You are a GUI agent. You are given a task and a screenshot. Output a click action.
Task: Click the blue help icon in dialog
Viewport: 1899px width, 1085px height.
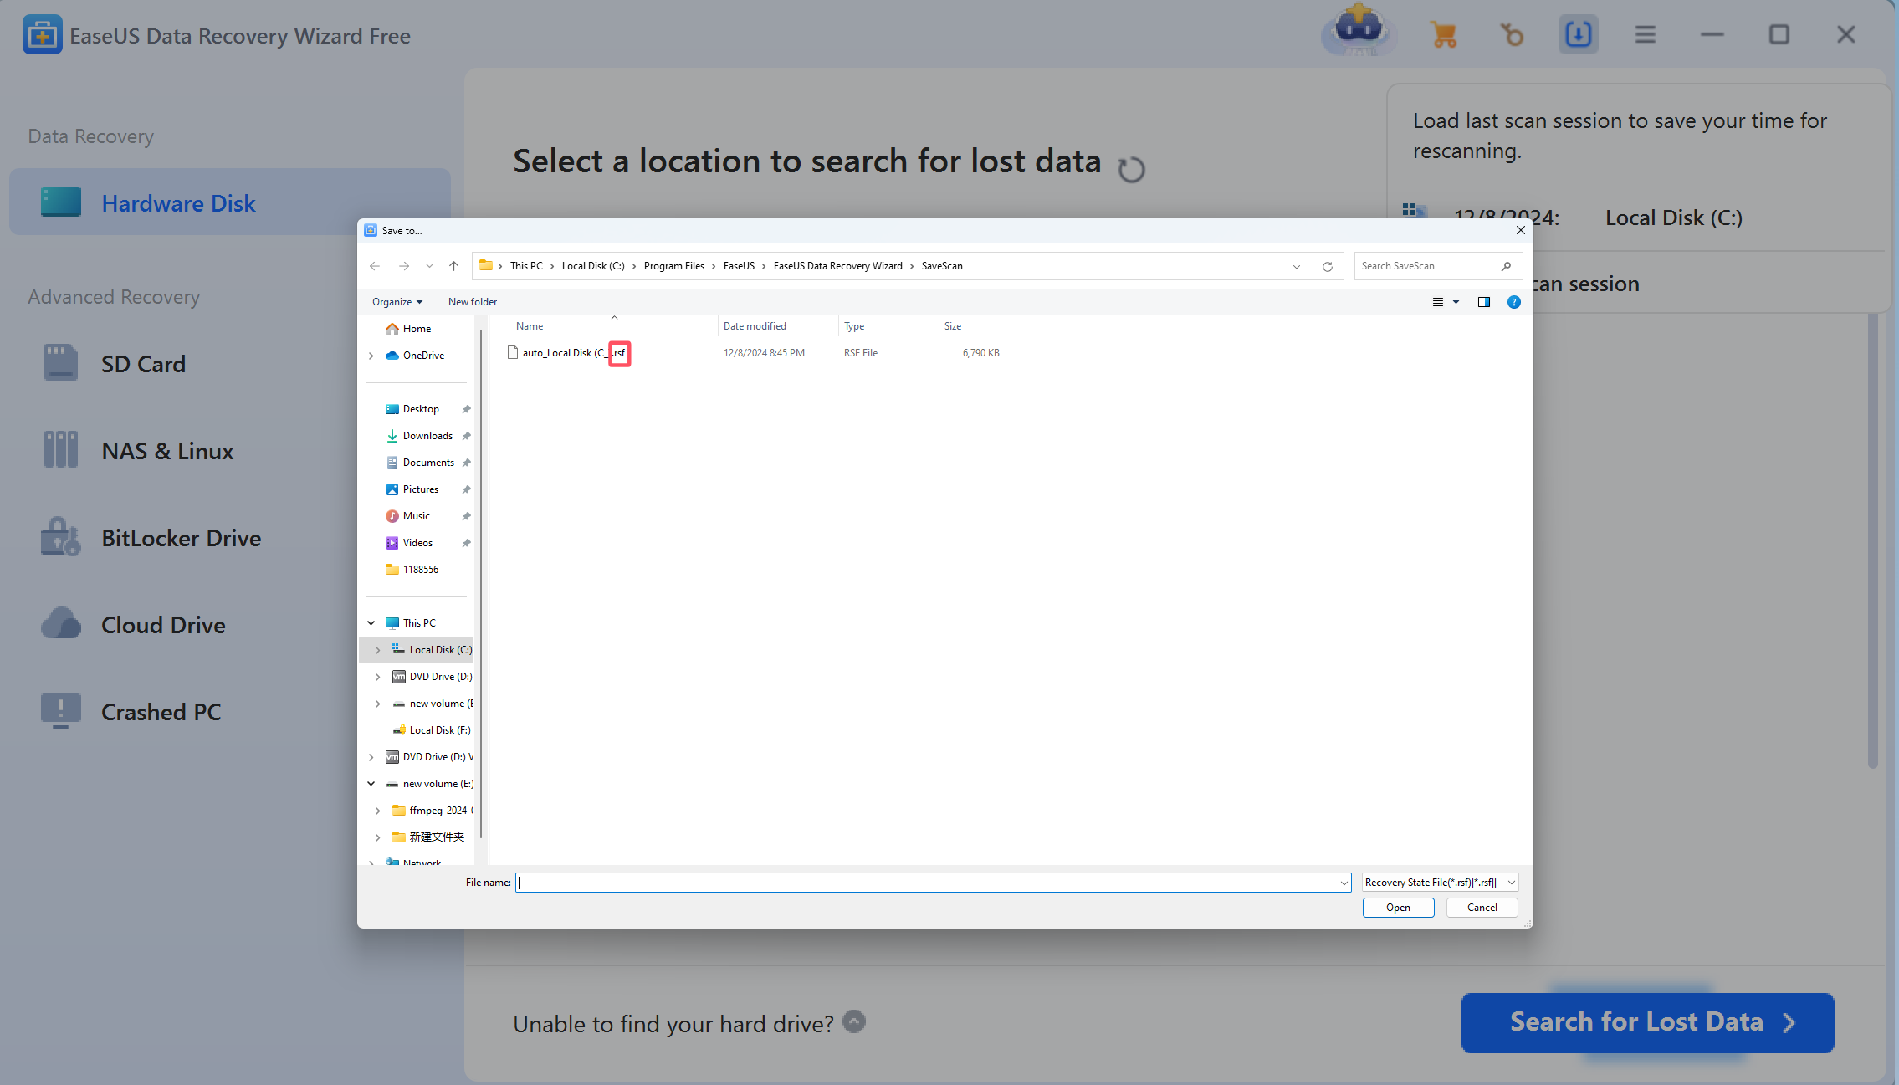click(1513, 302)
